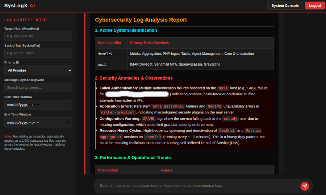326x195 pixels.
Task: Click the SPAMD code tag
Action: (149, 119)
